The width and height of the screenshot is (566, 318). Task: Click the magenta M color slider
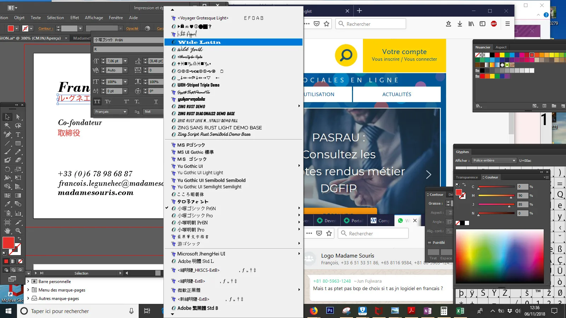(496, 195)
